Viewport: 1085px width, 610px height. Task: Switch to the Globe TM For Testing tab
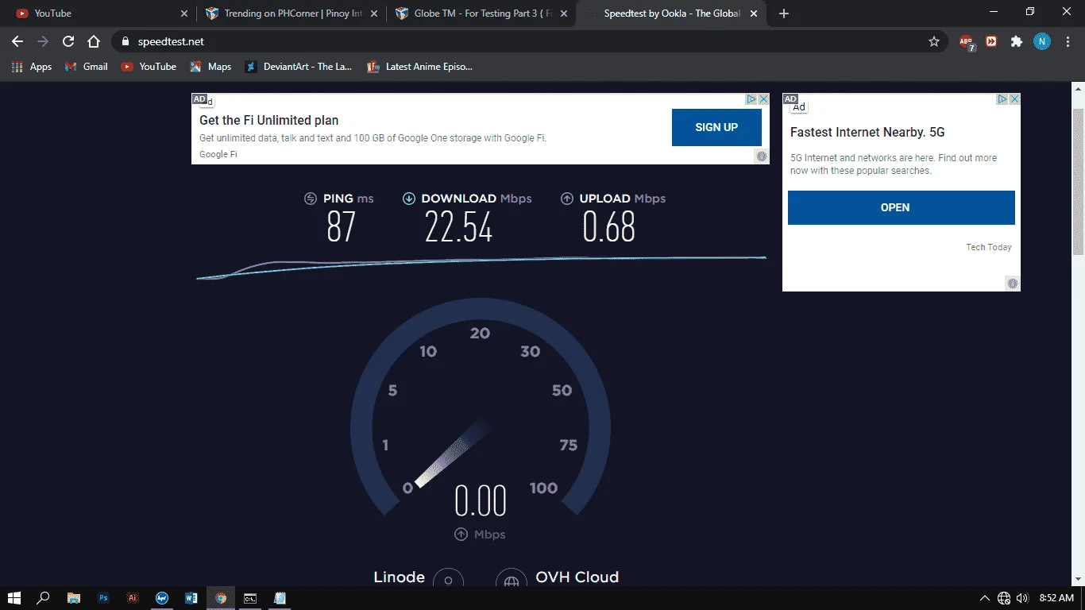pyautogui.click(x=480, y=14)
